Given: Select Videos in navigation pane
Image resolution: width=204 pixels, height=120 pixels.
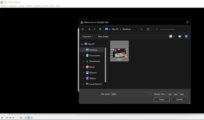Looking at the screenshot, I should point(92,79).
